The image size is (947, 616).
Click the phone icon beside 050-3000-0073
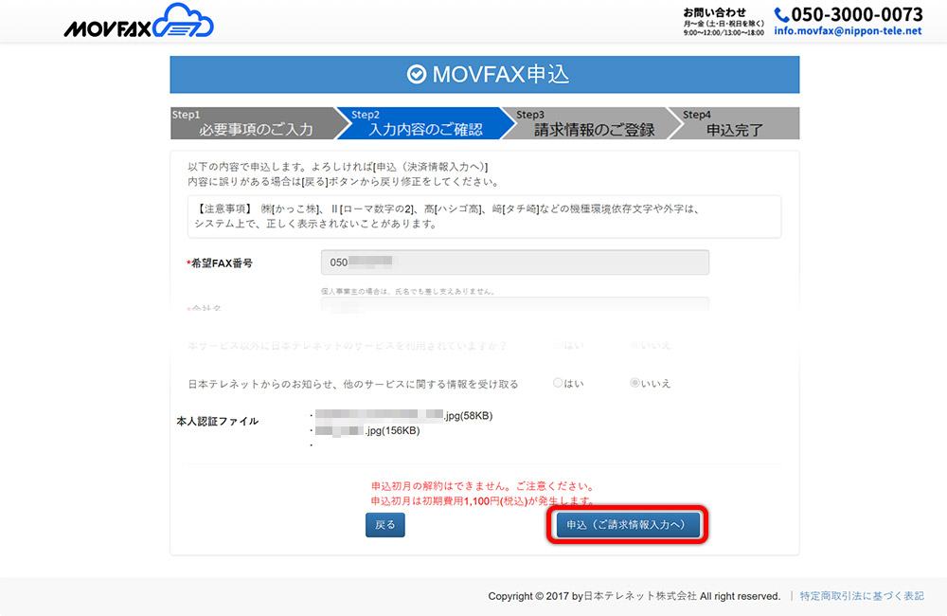coord(781,14)
